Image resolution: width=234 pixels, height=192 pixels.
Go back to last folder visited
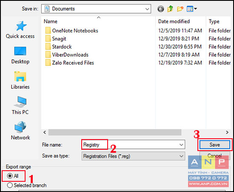(160, 9)
